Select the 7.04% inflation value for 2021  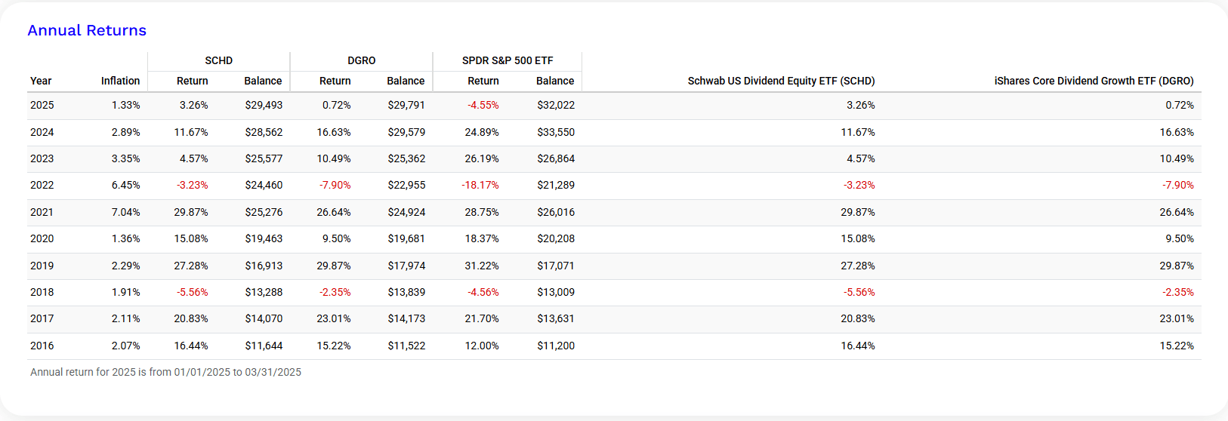(x=126, y=212)
